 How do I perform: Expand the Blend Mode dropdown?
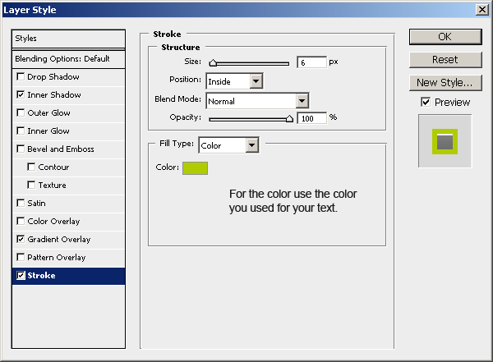click(x=257, y=101)
